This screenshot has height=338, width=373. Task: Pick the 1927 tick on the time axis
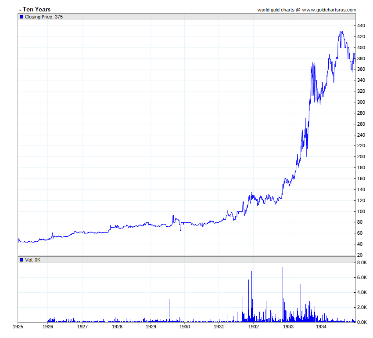[x=82, y=327]
